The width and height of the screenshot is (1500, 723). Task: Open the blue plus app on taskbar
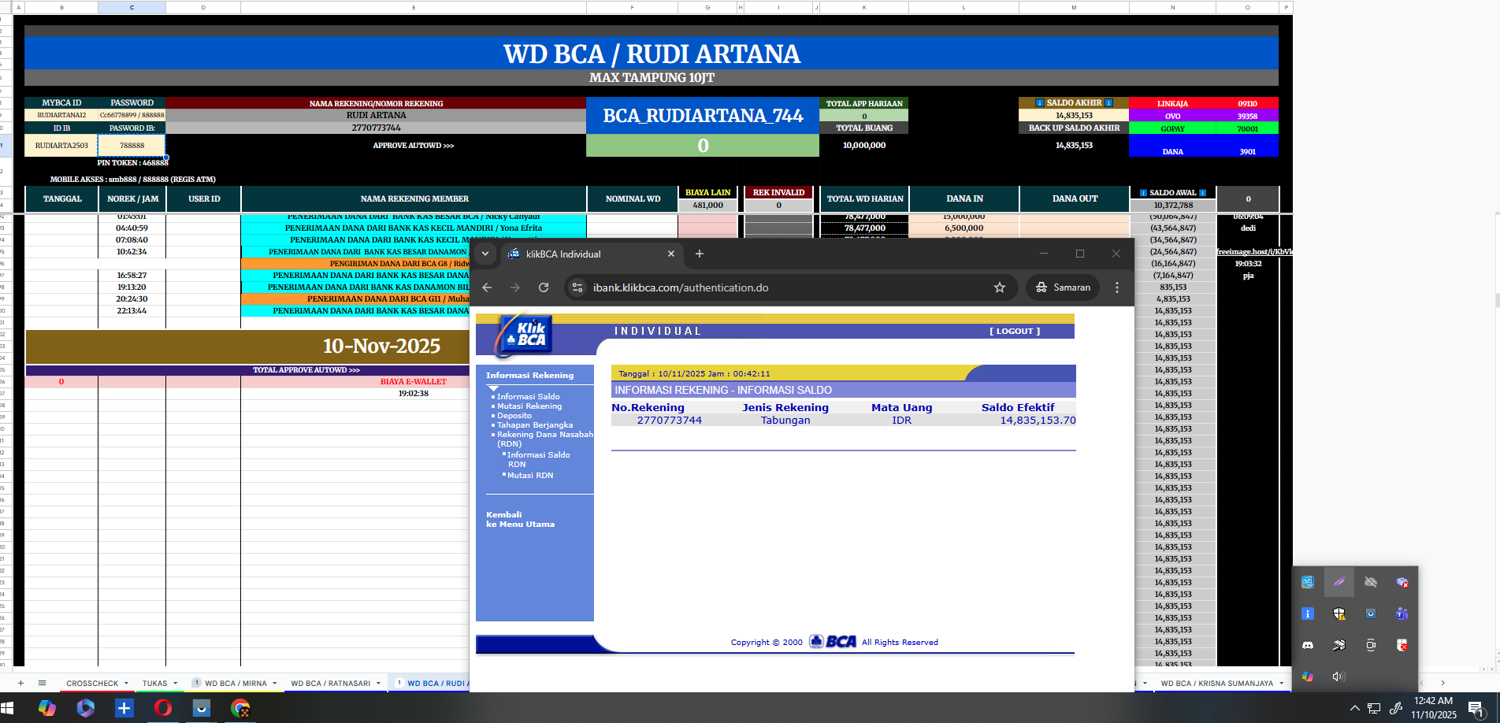coord(124,708)
